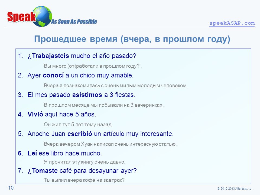The width and height of the screenshot is (260, 195).
Task: Click the translation 'Я прочитал эту книгу очень давно.'
Action: click(84, 162)
